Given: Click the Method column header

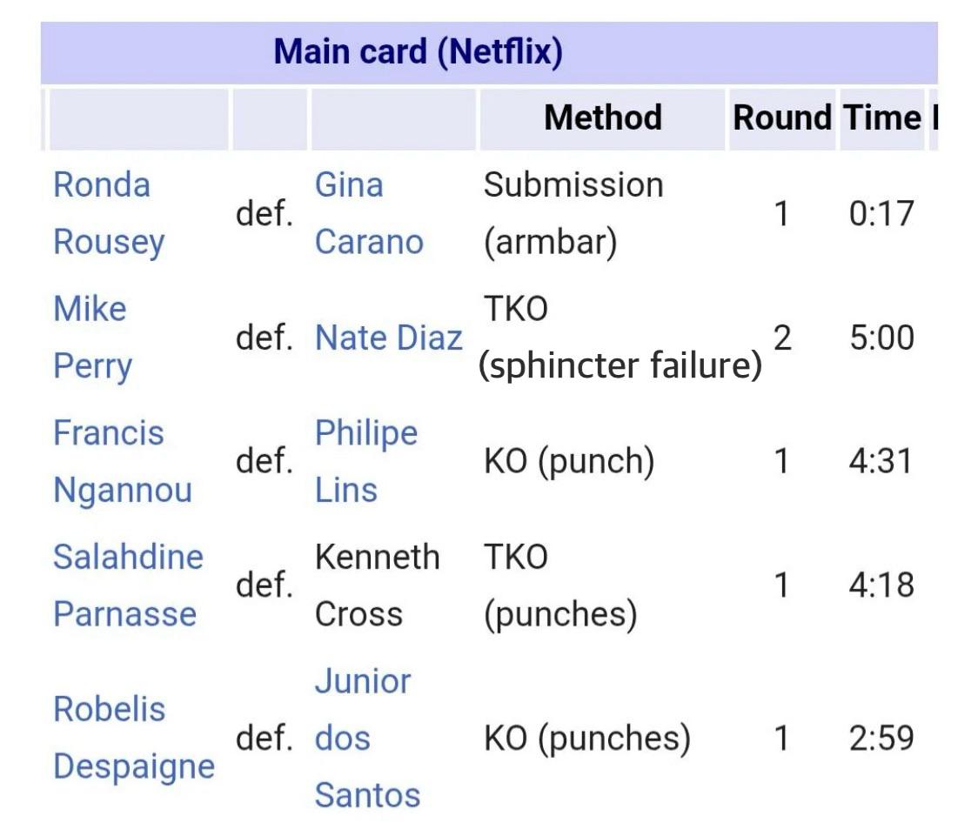Looking at the screenshot, I should click(602, 117).
